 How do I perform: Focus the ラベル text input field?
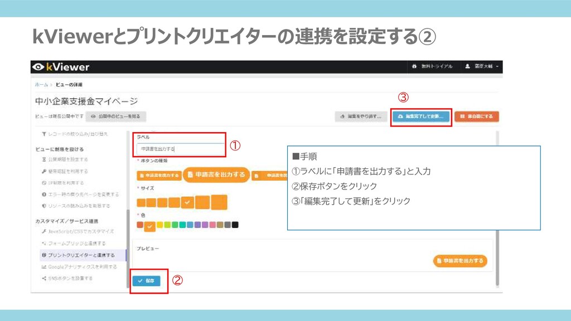point(181,149)
